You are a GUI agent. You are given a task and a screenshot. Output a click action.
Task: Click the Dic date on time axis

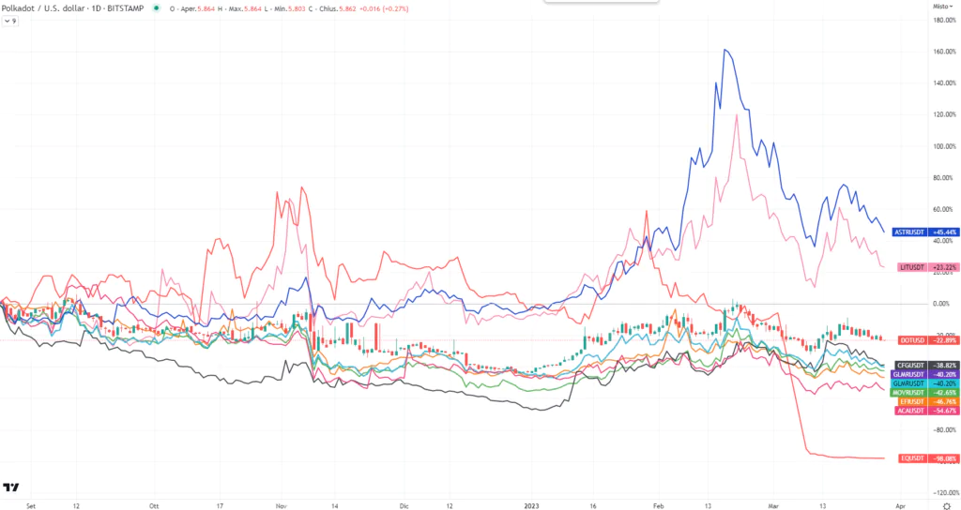[404, 506]
